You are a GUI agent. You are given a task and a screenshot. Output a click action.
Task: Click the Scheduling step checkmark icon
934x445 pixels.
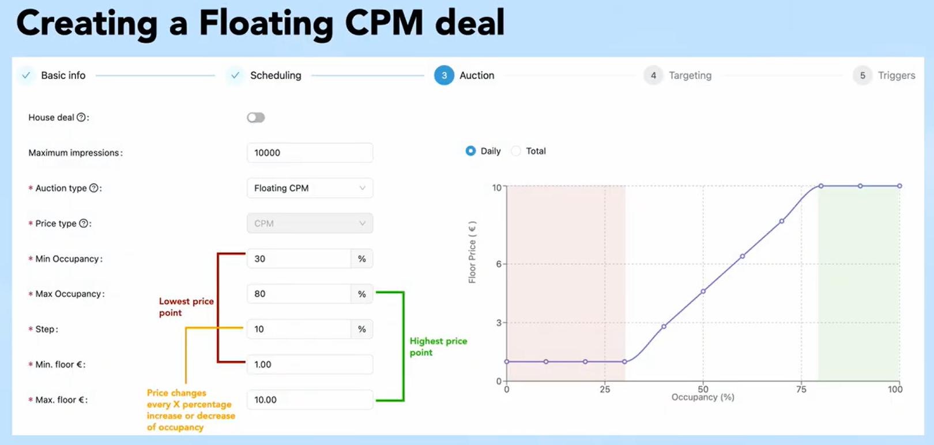point(235,76)
